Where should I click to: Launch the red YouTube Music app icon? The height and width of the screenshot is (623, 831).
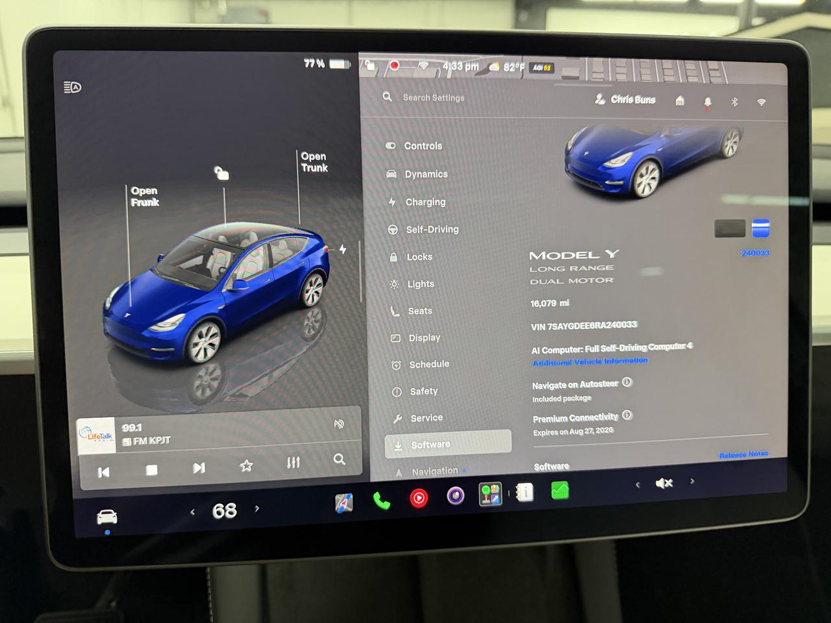click(419, 498)
